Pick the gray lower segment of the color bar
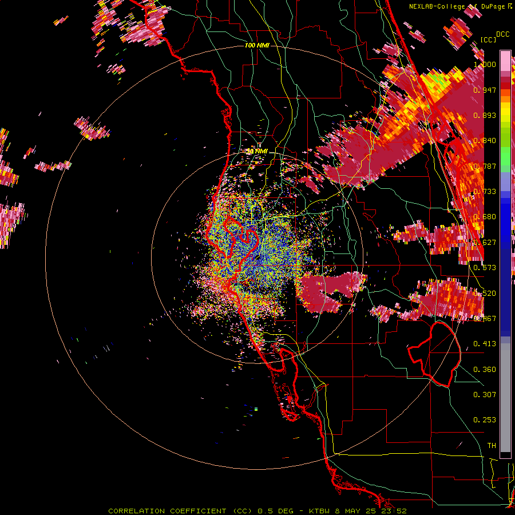This screenshot has height=515, width=515. tap(505, 398)
